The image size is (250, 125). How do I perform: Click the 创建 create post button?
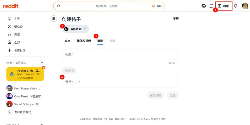pyautogui.click(x=223, y=6)
